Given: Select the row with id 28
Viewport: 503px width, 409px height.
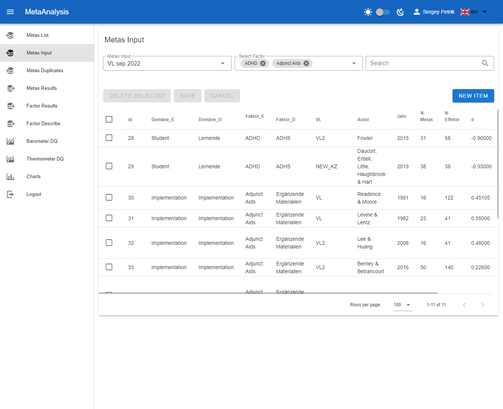Looking at the screenshot, I should pos(109,138).
